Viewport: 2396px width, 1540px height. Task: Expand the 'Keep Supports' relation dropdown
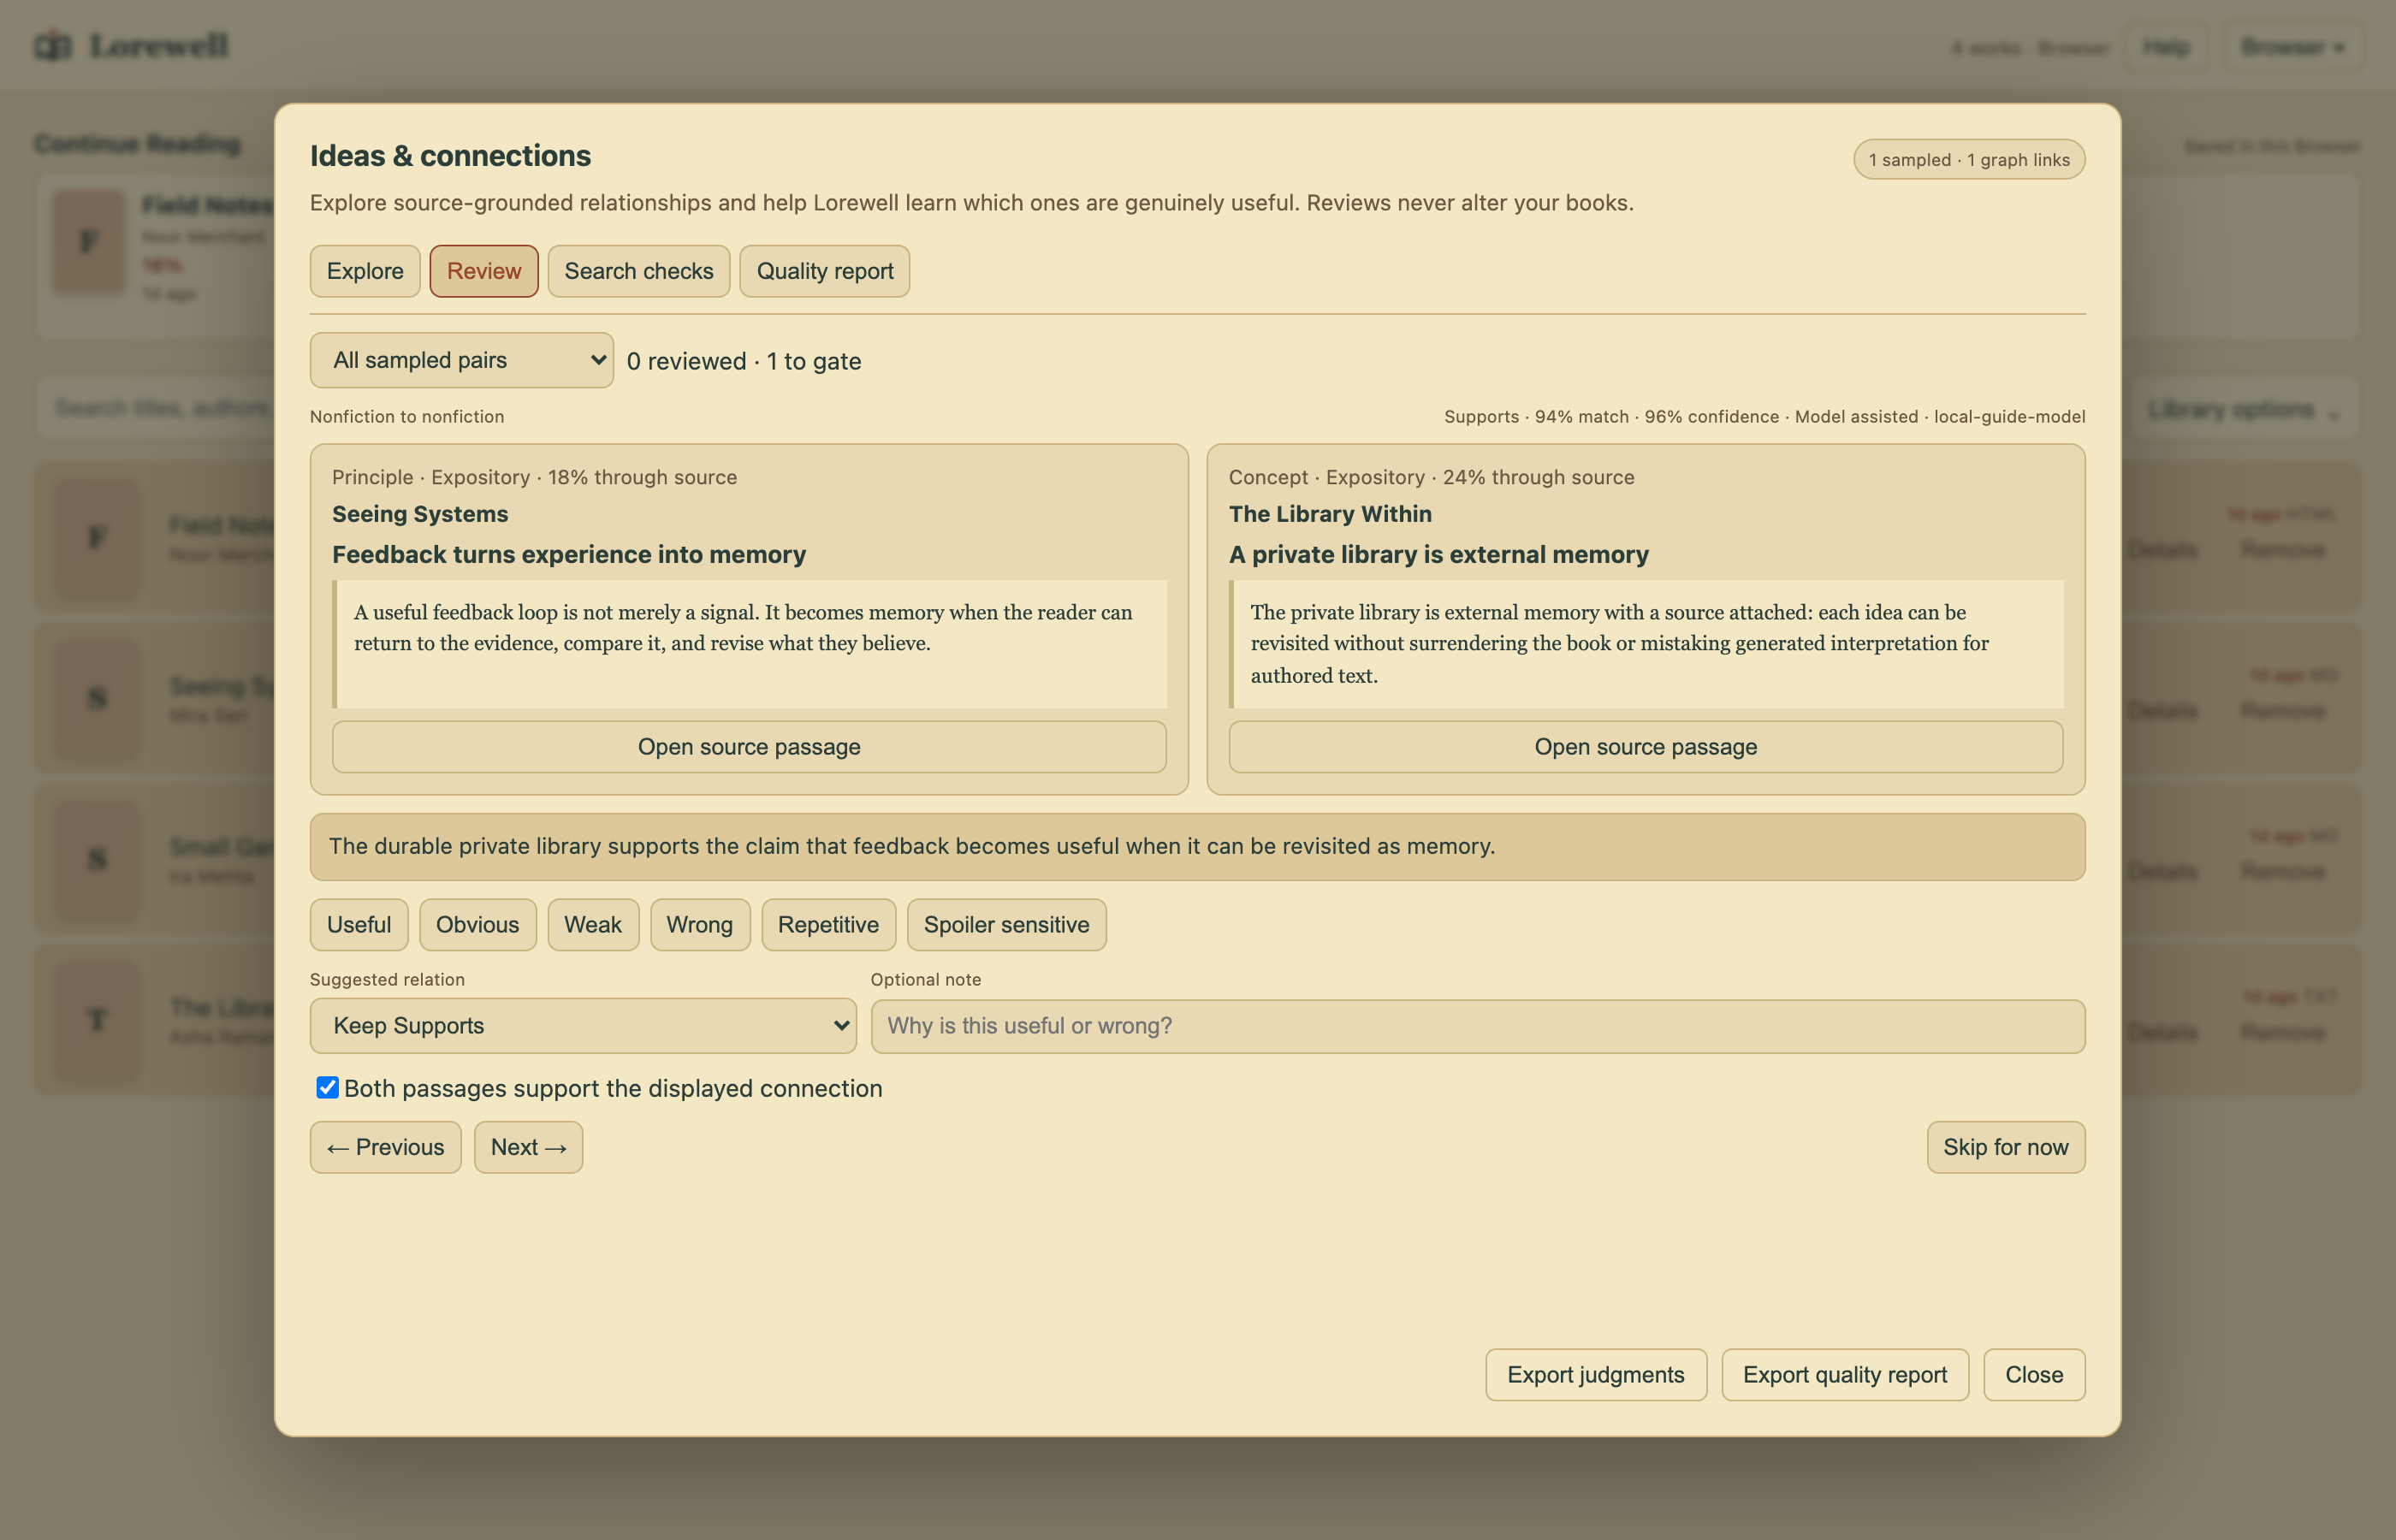pos(583,1026)
